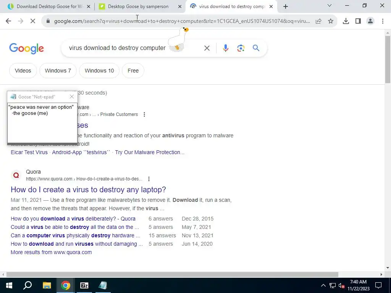Close Desktop Goose by samperson tab

[x=180, y=7]
